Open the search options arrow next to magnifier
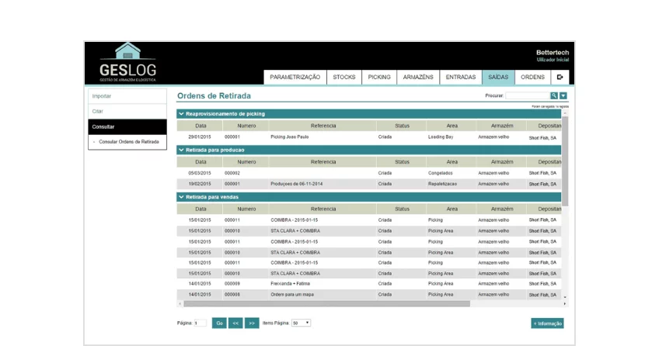 point(563,96)
